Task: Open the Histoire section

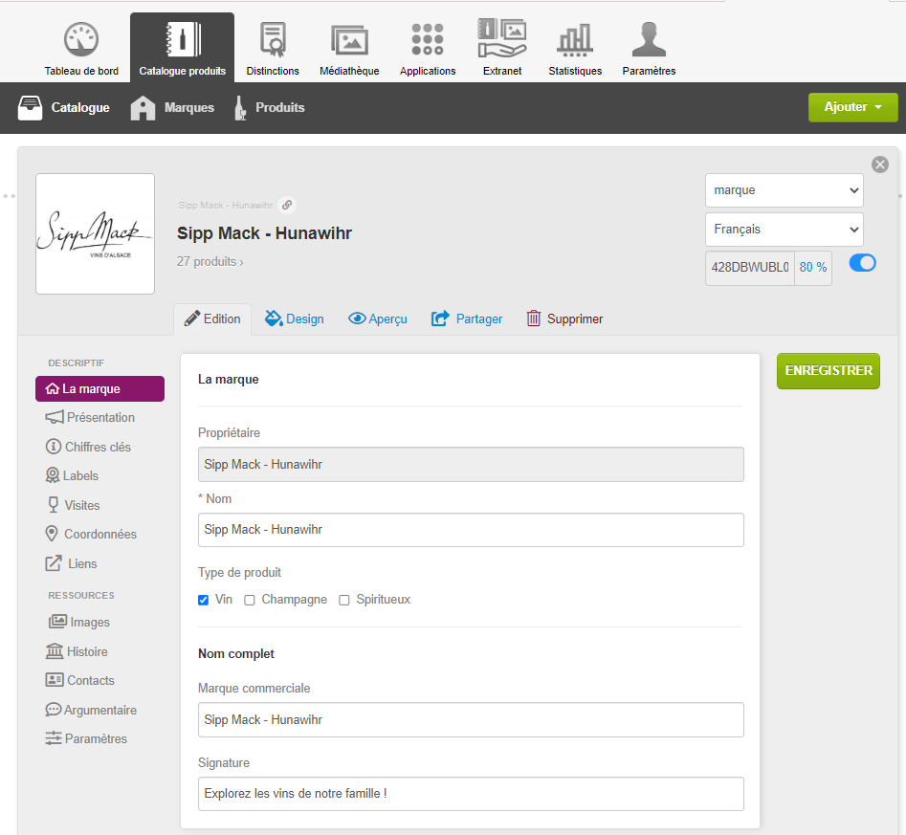Action: pyautogui.click(x=77, y=651)
